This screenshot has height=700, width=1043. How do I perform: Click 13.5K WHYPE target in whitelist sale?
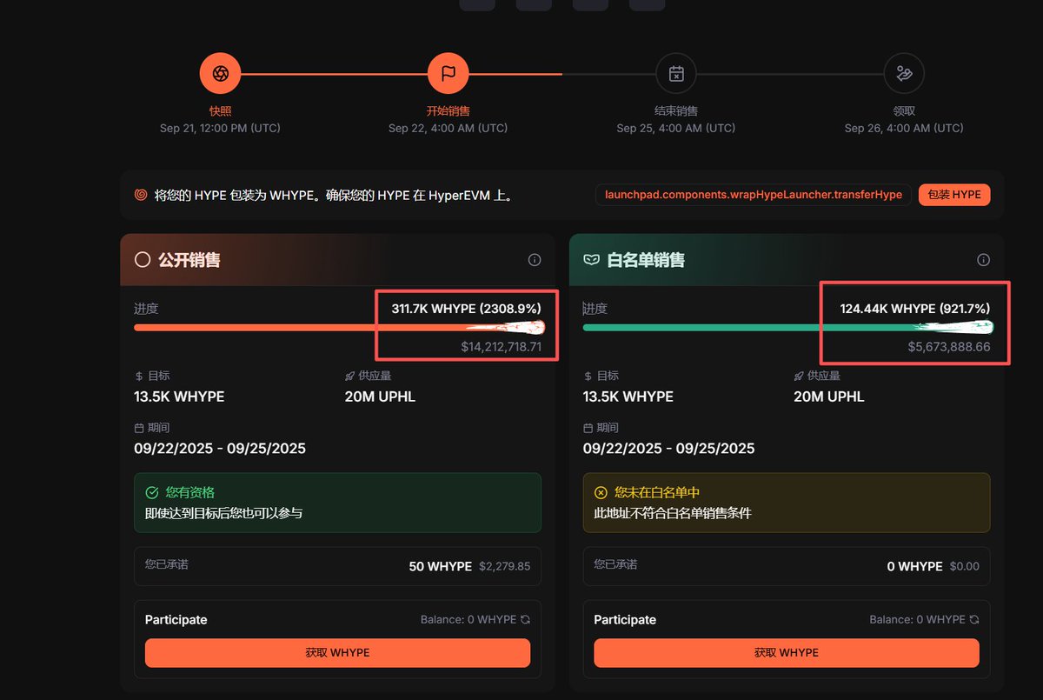click(628, 397)
